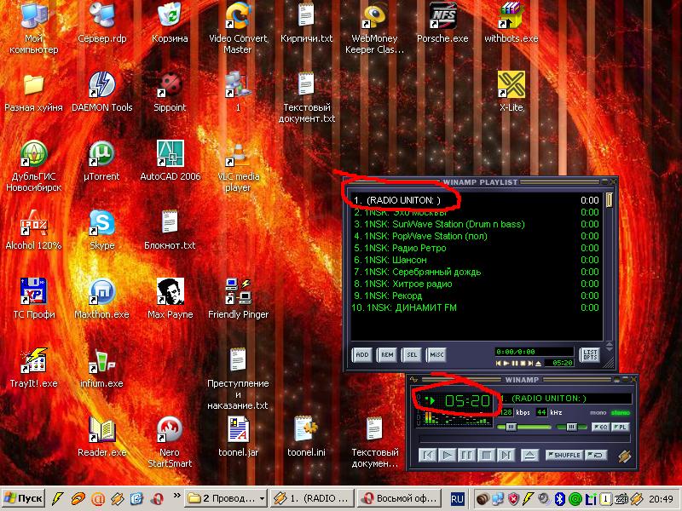Open the Пуск start button

click(x=24, y=498)
